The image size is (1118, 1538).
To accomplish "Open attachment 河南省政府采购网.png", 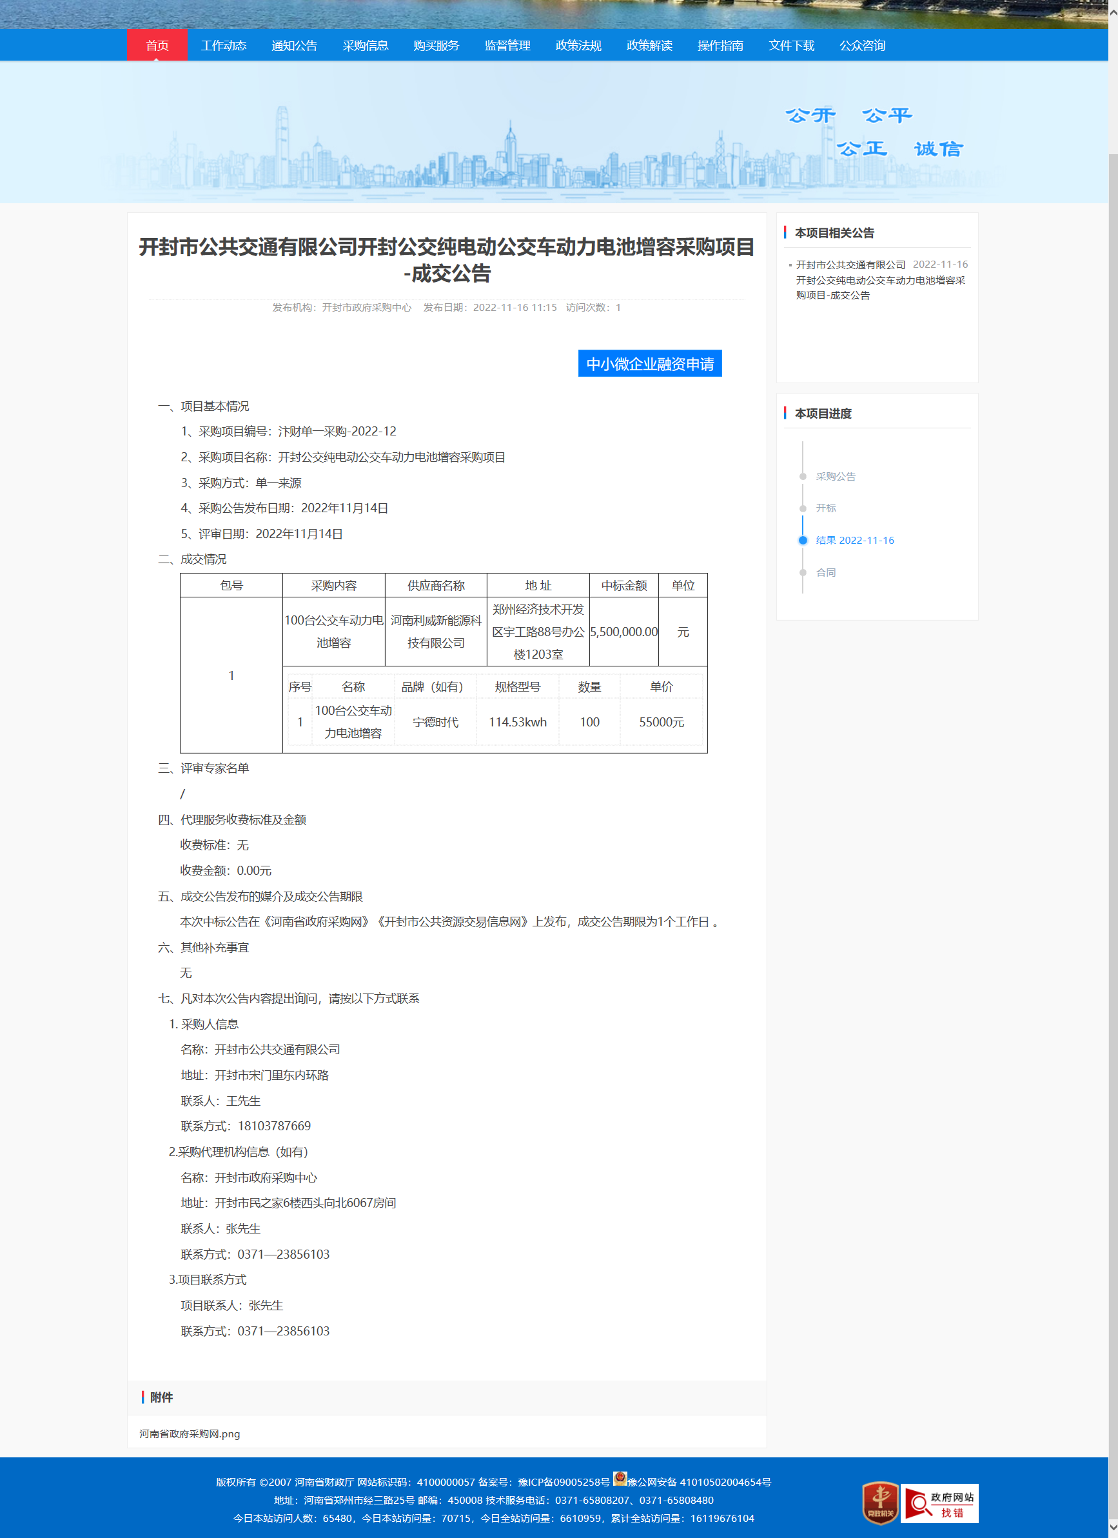I will click(190, 1433).
